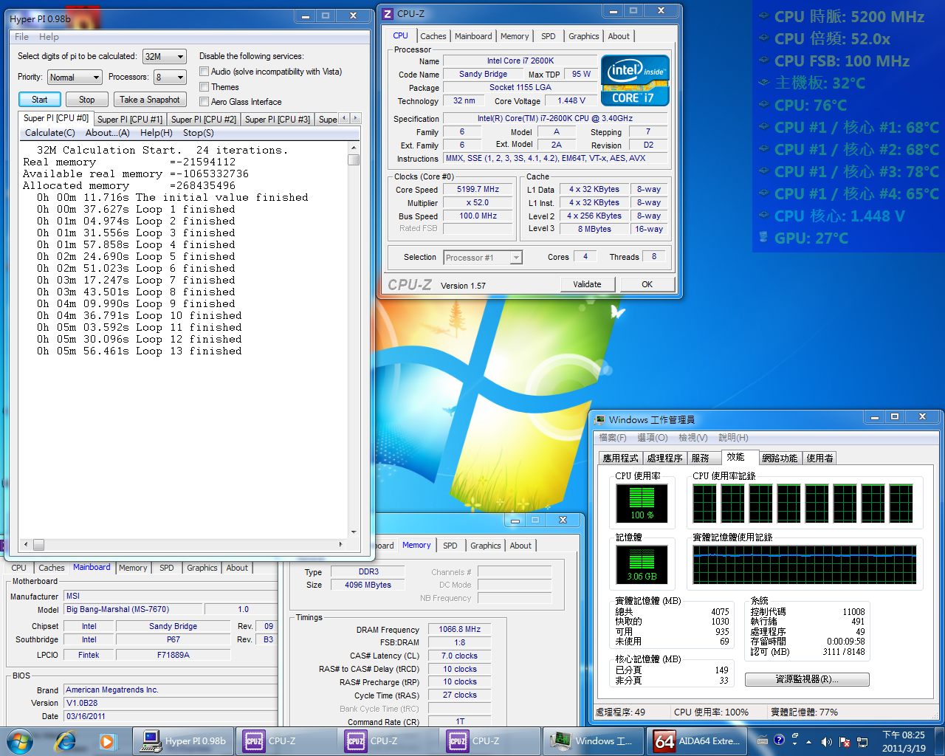
Task: Open Windows Media Player taskbar icon
Action: pyautogui.click(x=107, y=741)
